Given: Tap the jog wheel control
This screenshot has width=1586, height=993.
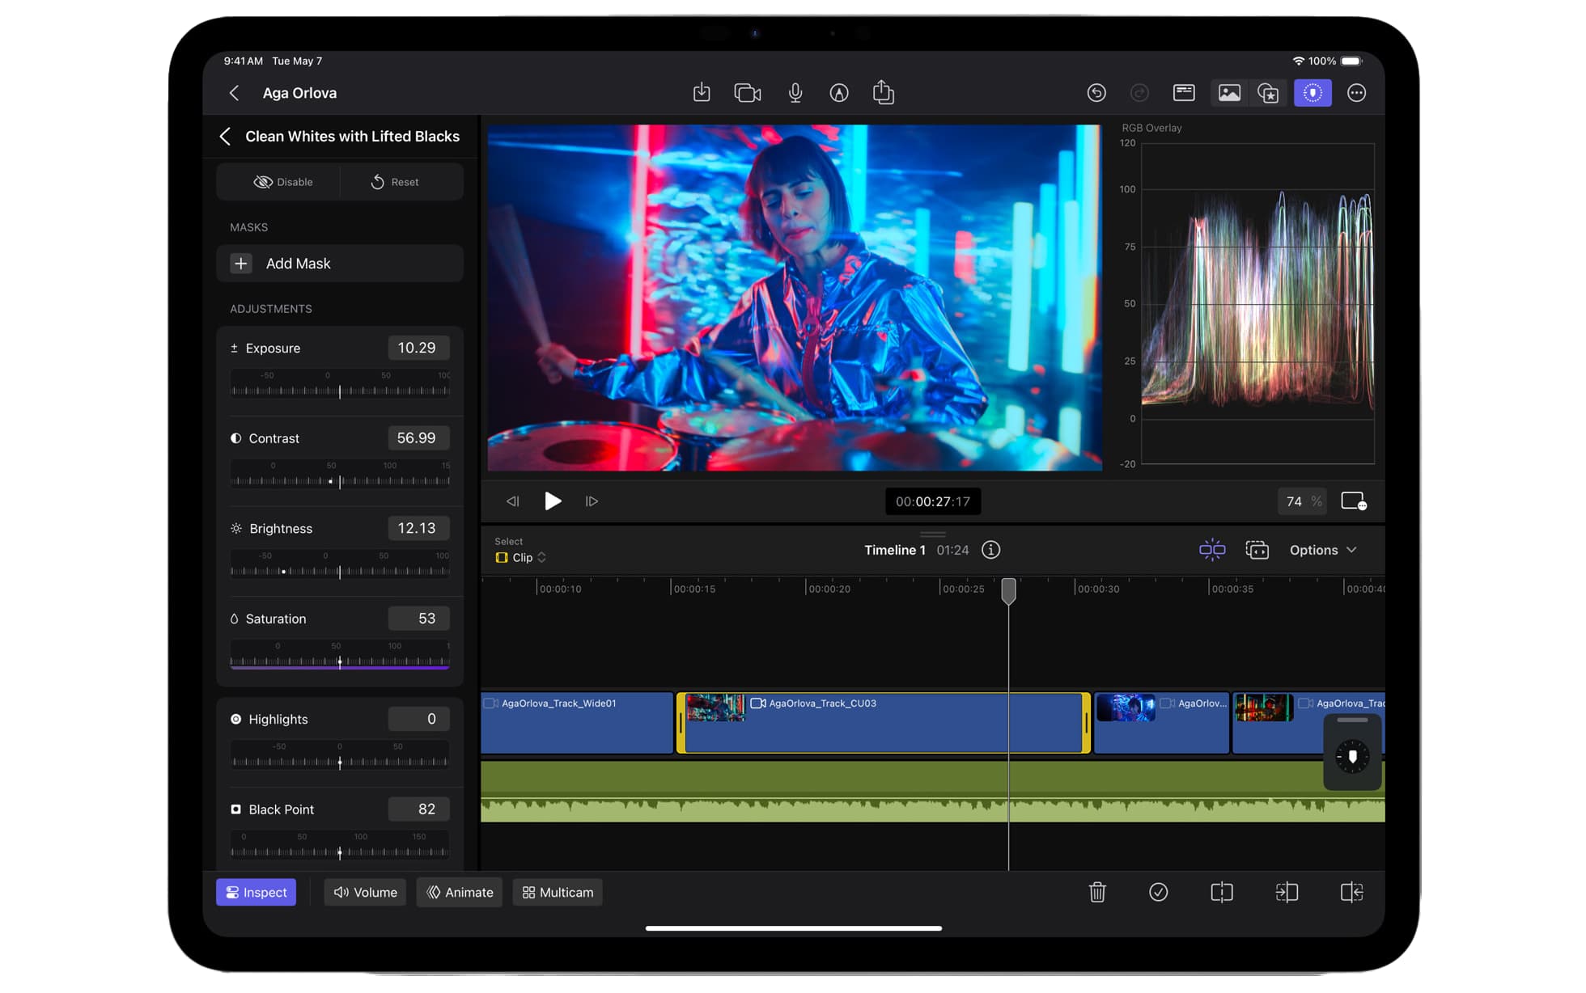Looking at the screenshot, I should pyautogui.click(x=1352, y=756).
